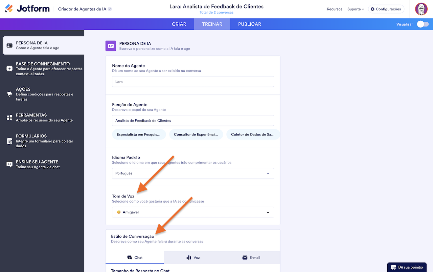The height and width of the screenshot is (272, 433).
Task: Select the Ações flag icon
Action: click(9, 94)
